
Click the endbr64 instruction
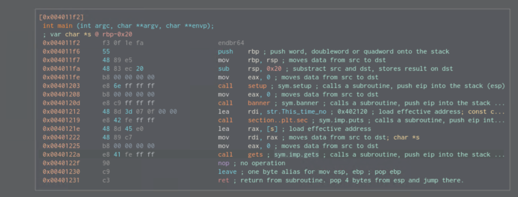[x=231, y=43]
